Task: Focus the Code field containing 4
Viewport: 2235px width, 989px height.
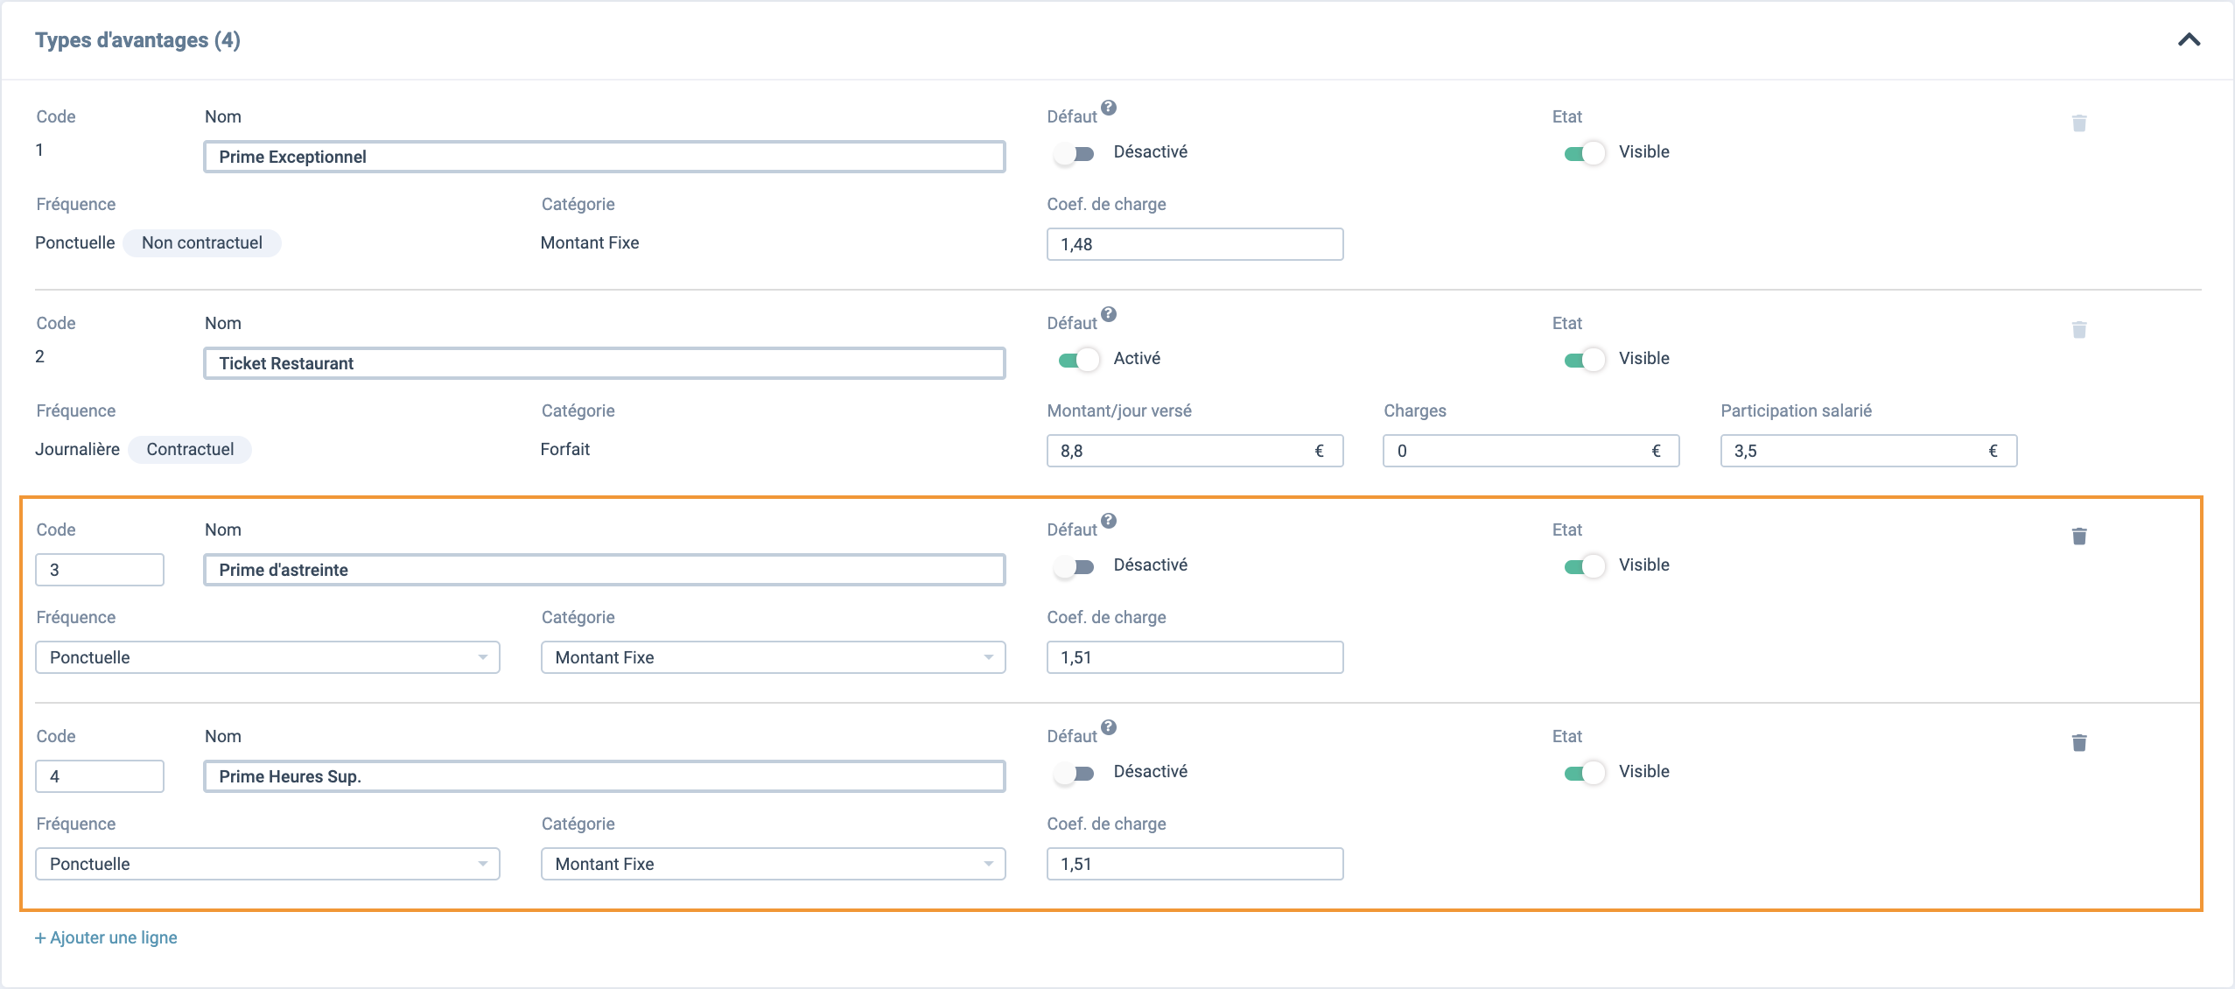Action: (x=100, y=776)
